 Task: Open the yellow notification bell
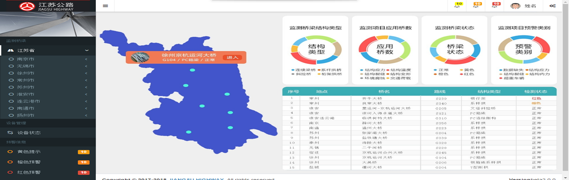[x=457, y=6]
